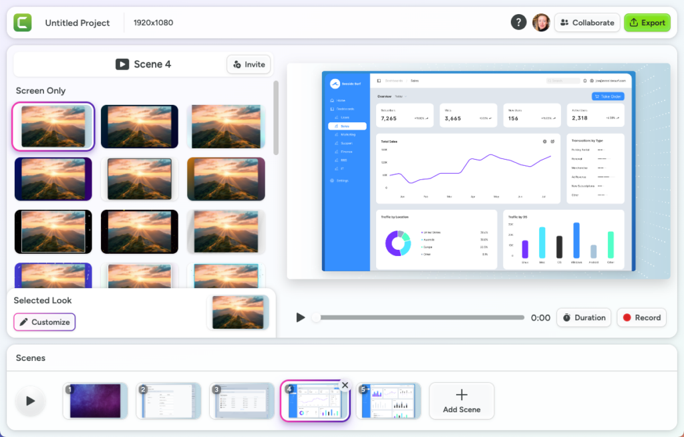Select scene 5 thumbnail
The width and height of the screenshot is (684, 437).
pyautogui.click(x=388, y=401)
